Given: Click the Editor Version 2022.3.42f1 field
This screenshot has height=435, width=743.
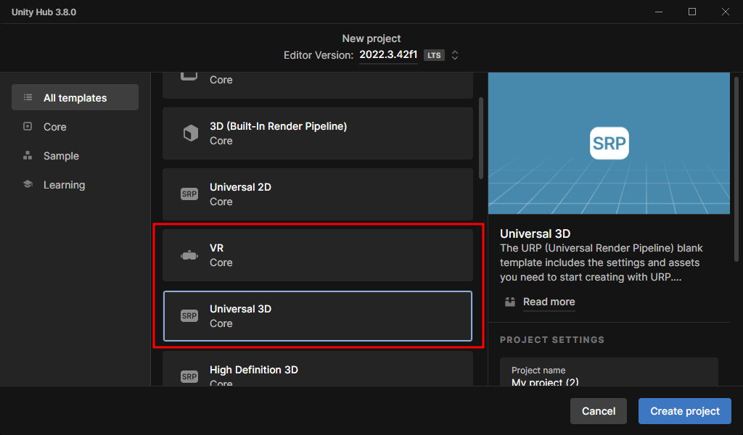Looking at the screenshot, I should click(x=388, y=55).
